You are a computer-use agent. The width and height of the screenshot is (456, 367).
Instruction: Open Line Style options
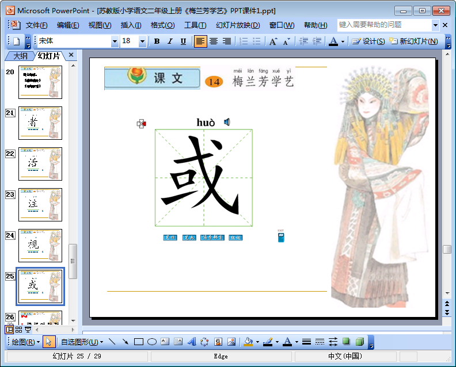click(306, 342)
